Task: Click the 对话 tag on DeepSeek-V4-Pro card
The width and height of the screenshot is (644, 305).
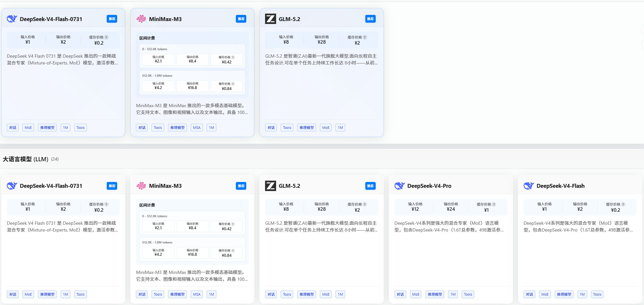Action: coord(400,294)
